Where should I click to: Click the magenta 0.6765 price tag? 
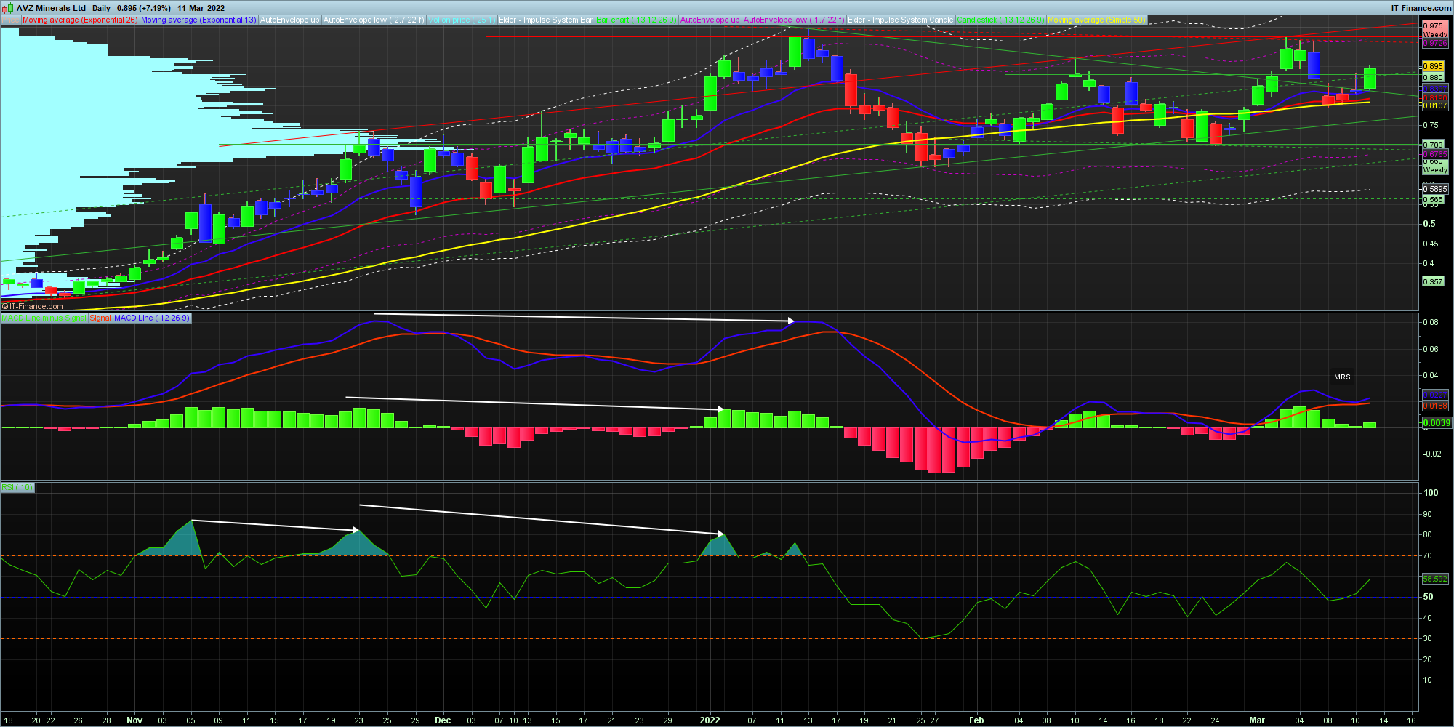click(x=1434, y=154)
